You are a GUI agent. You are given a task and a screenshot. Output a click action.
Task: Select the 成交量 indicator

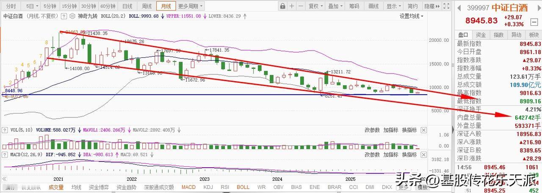[x=56, y=187]
